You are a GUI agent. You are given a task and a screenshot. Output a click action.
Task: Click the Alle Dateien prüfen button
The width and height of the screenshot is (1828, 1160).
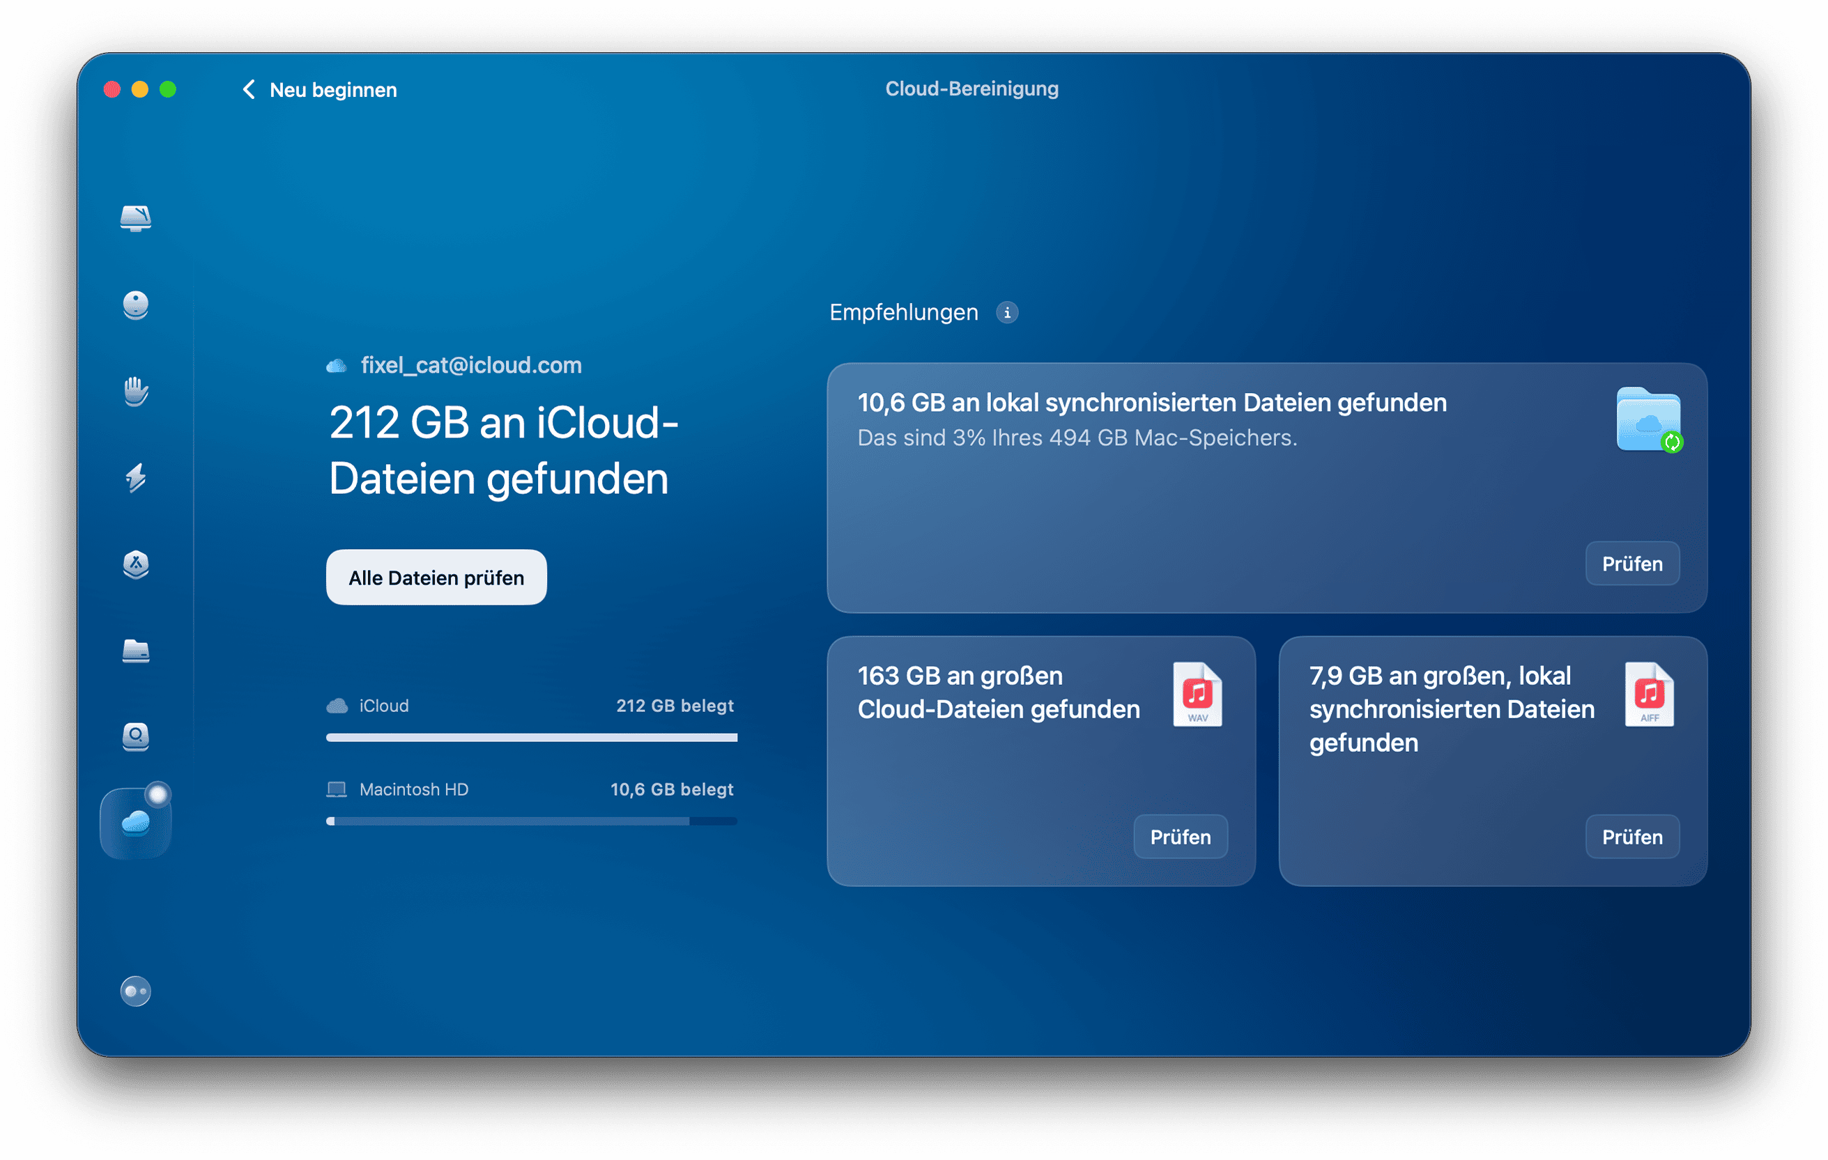(x=436, y=577)
